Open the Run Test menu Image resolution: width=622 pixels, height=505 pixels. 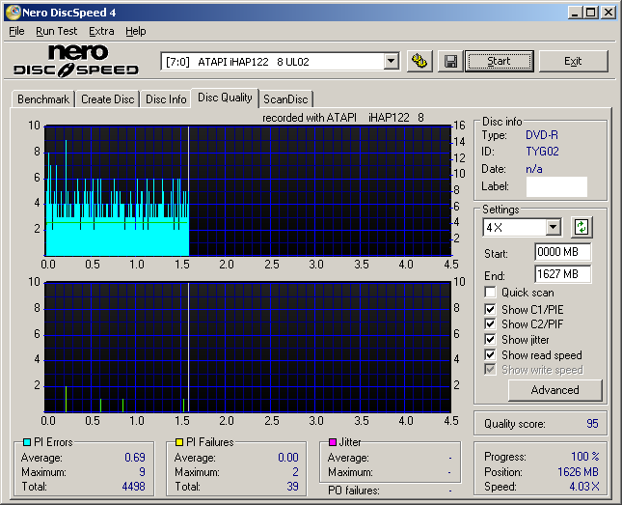pyautogui.click(x=57, y=31)
